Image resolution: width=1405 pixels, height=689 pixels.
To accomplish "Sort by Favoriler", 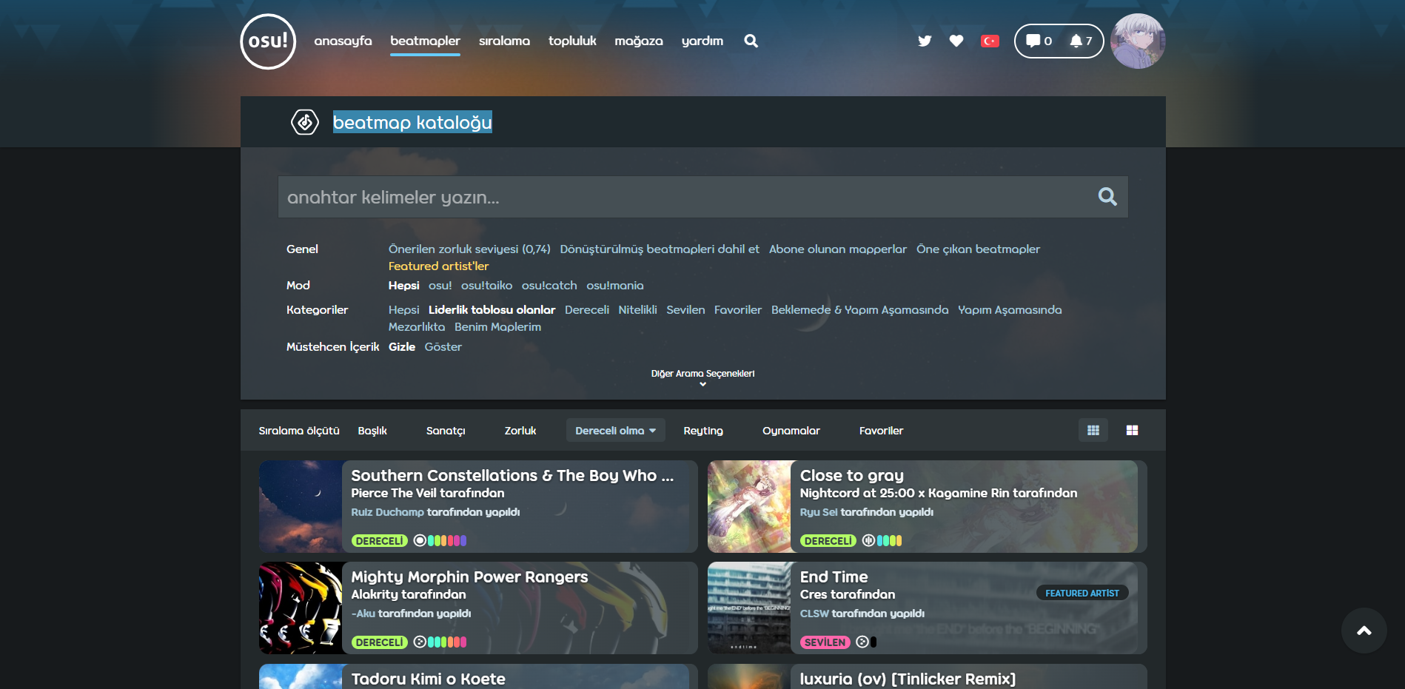I will pos(881,431).
